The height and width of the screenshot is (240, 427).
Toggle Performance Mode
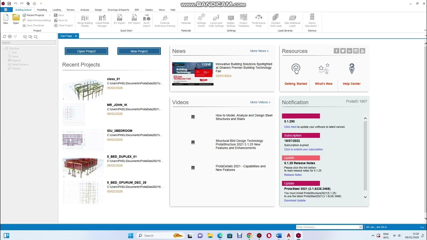259,21
